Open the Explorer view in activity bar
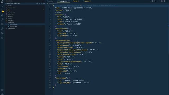The height and width of the screenshot is (95, 169). tap(2, 2)
